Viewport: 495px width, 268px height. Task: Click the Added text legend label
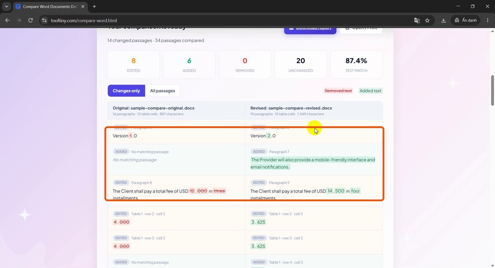tap(370, 91)
